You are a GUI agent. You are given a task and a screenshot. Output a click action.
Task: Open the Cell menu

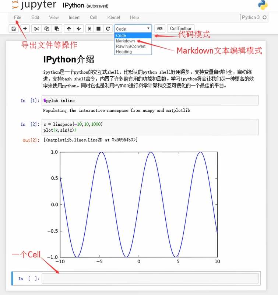(x=94, y=17)
